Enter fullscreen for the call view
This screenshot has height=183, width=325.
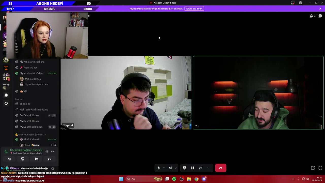point(320,168)
